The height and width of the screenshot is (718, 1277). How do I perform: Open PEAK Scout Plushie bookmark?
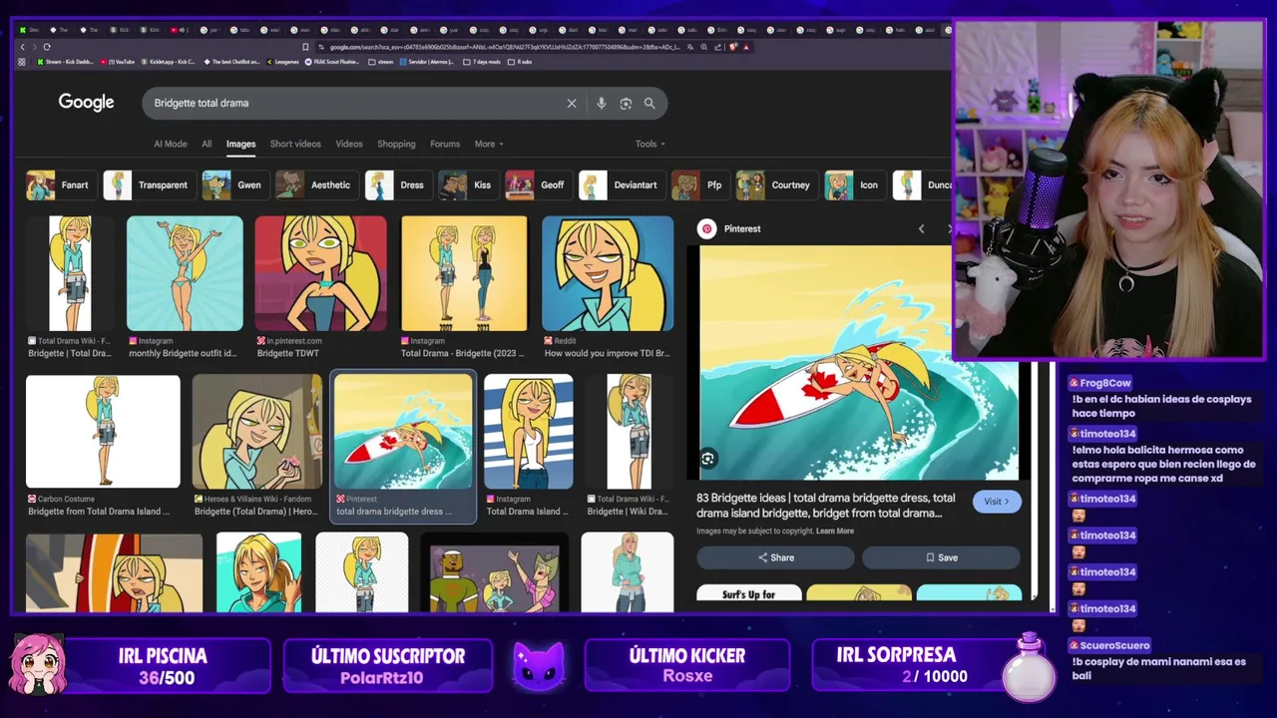[x=333, y=62]
